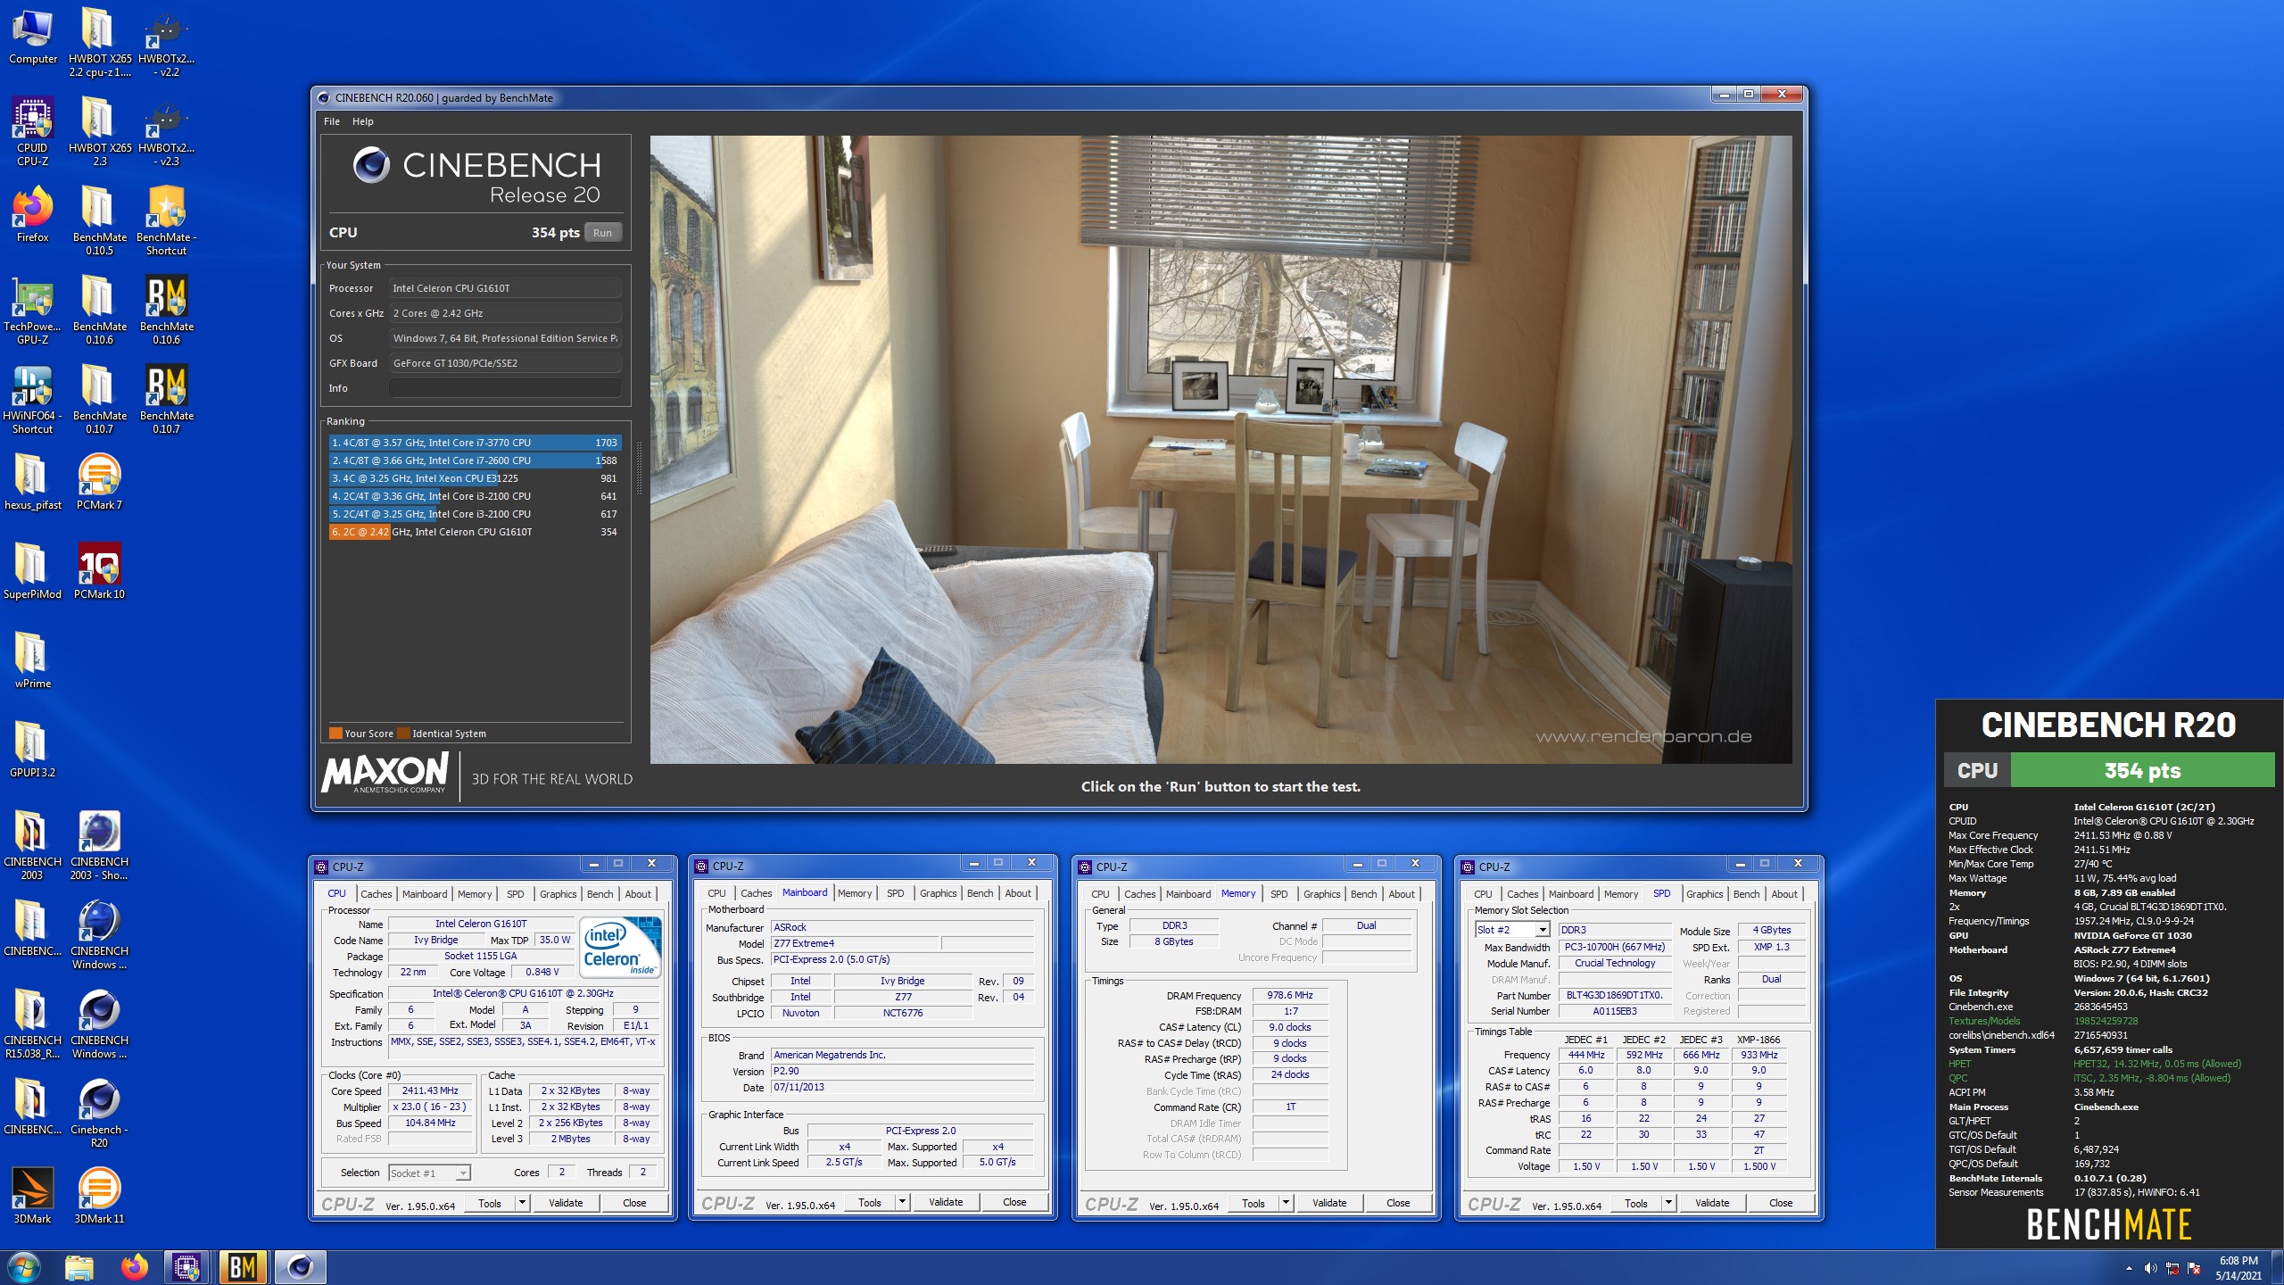Image resolution: width=2284 pixels, height=1285 pixels.
Task: Switch to Caches tab in first CPU-Z window
Action: pos(376,894)
